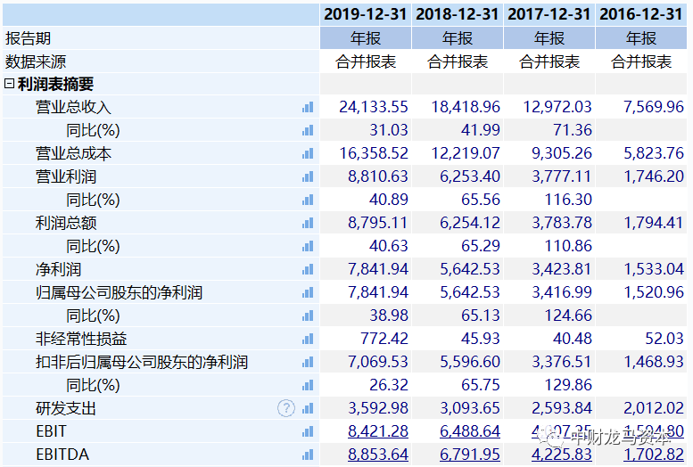Select the 扣非后归属母公司股东的净利润 row label

tap(142, 362)
